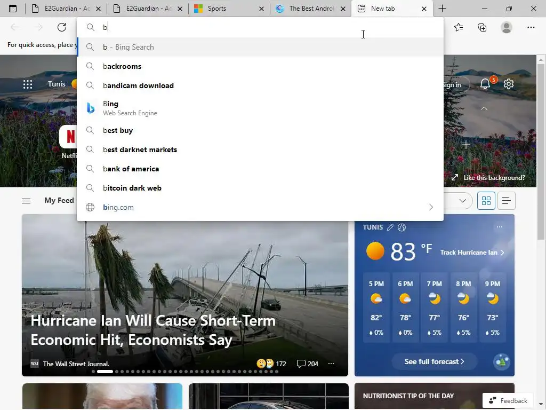Image resolution: width=546 pixels, height=410 pixels.
Task: Click The Wall Street Journal source label
Action: point(76,364)
